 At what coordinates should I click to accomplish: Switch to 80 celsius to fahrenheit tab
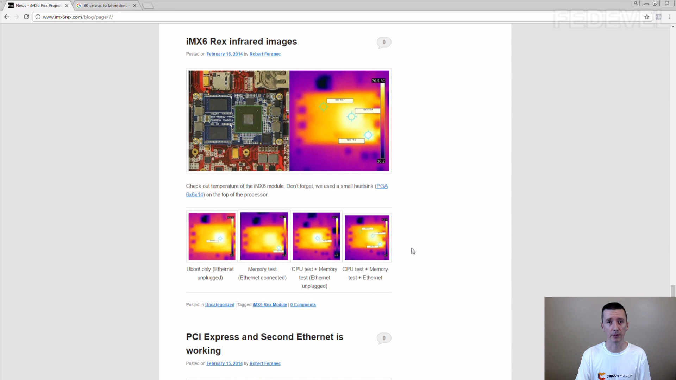pos(105,6)
